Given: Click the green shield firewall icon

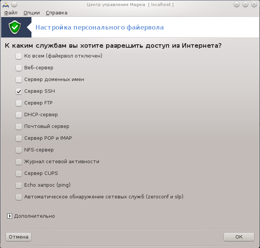Looking at the screenshot, I should (15, 27).
